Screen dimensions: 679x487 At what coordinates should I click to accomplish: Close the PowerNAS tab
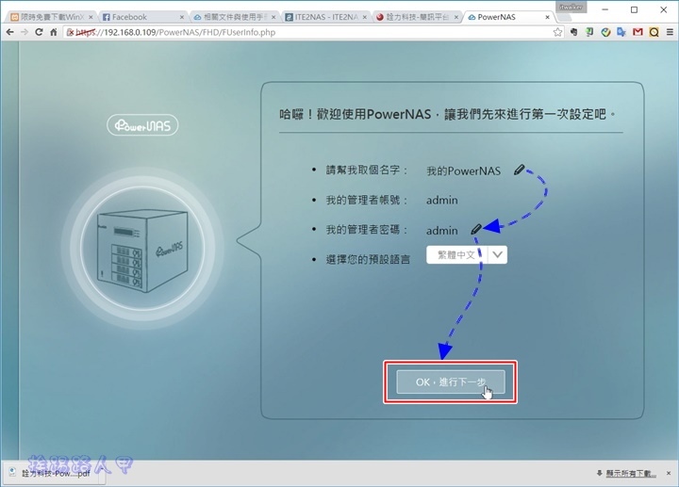[547, 17]
